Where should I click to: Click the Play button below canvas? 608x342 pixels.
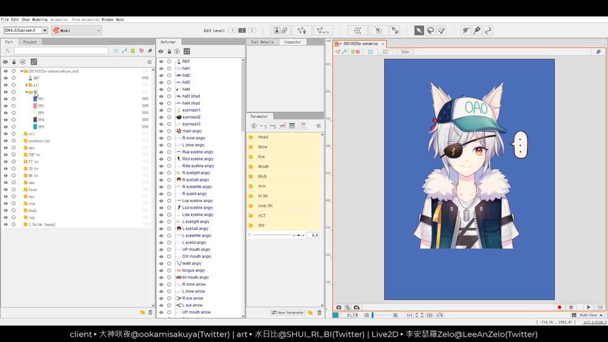589,307
